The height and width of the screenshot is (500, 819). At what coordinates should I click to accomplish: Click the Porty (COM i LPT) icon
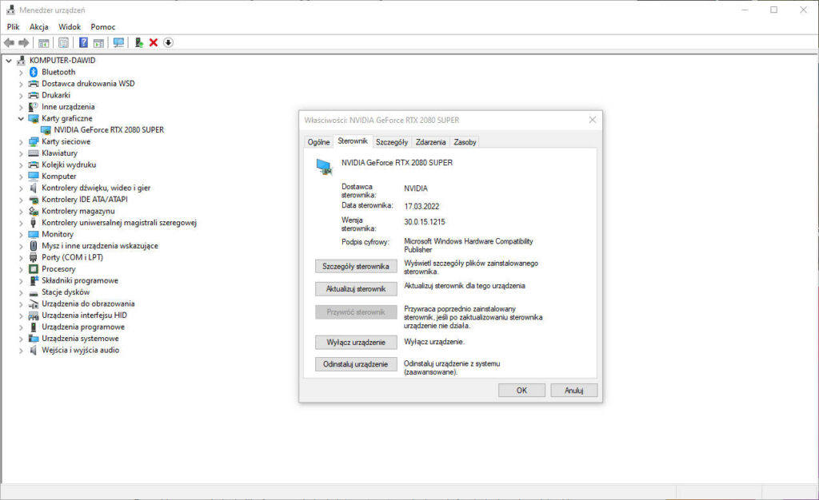[x=34, y=257]
